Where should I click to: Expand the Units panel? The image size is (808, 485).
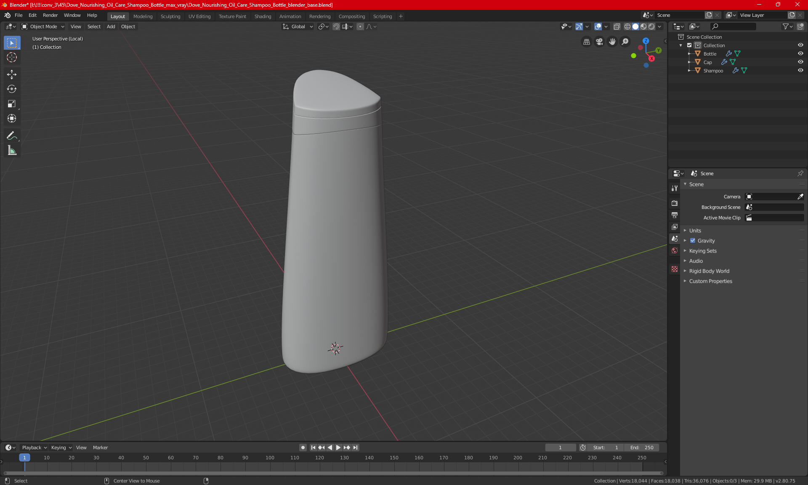pos(695,231)
